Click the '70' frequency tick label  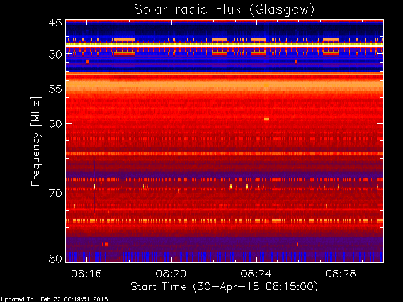[x=55, y=193]
